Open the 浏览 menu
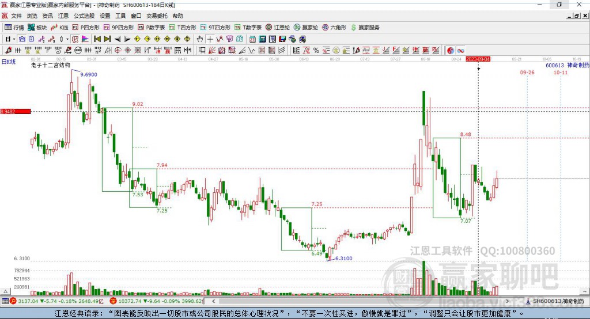 point(32,16)
